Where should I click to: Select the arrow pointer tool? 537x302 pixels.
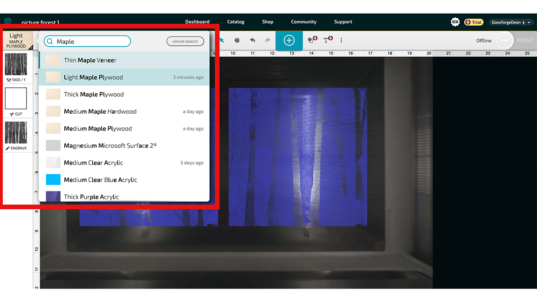(x=222, y=41)
